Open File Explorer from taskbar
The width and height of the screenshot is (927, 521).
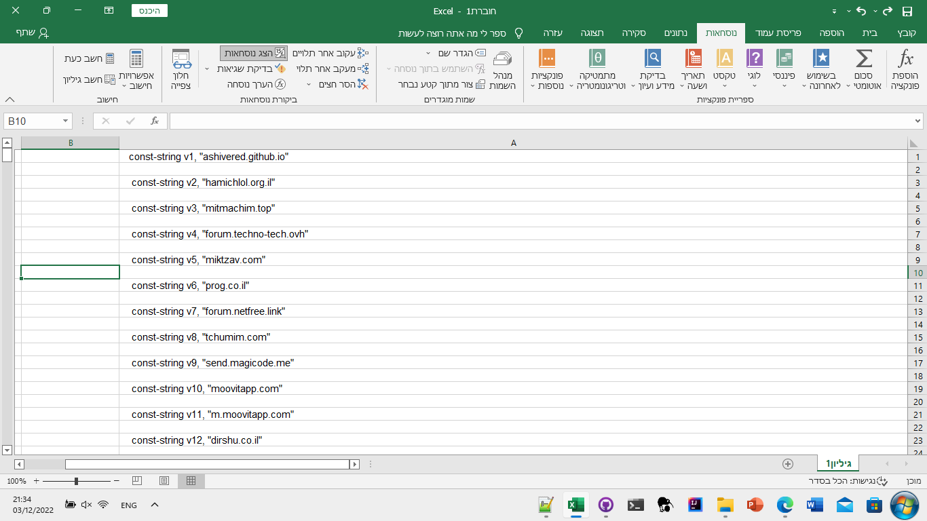click(x=725, y=505)
